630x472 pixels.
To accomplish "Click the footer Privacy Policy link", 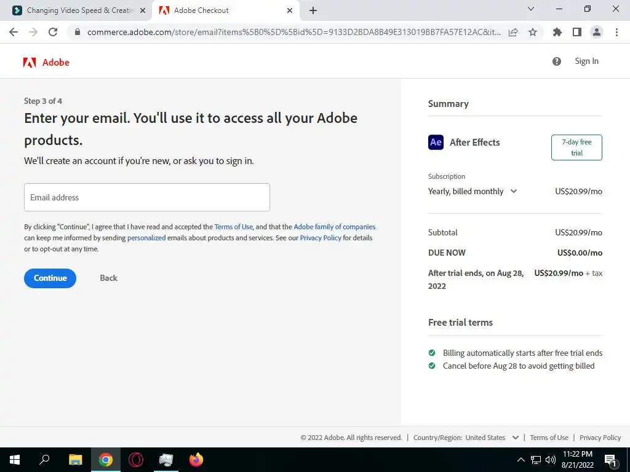I will 600,438.
